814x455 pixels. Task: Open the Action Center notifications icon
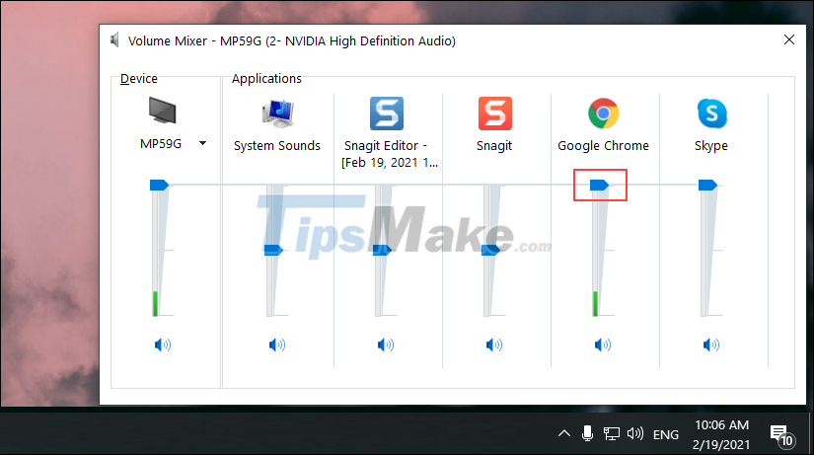click(781, 435)
